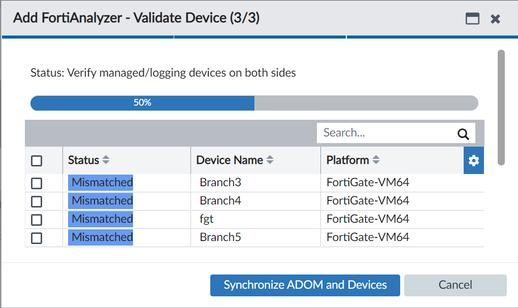518x308 pixels.
Task: Close the Add FortiAnalyzer dialog
Action: pyautogui.click(x=496, y=19)
